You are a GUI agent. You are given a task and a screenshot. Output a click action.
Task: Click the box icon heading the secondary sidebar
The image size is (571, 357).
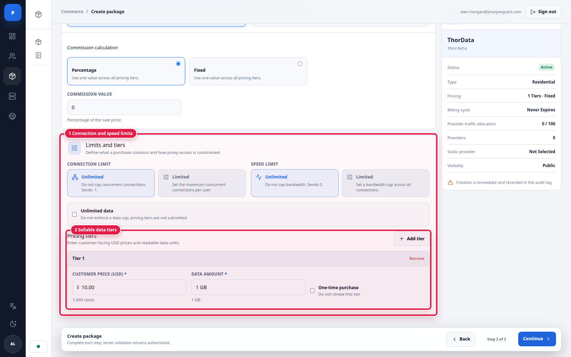pos(39,15)
